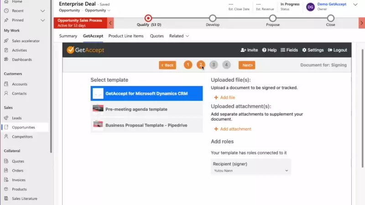The width and height of the screenshot is (365, 205).
Task: Click the Settings gear icon
Action: (x=304, y=50)
